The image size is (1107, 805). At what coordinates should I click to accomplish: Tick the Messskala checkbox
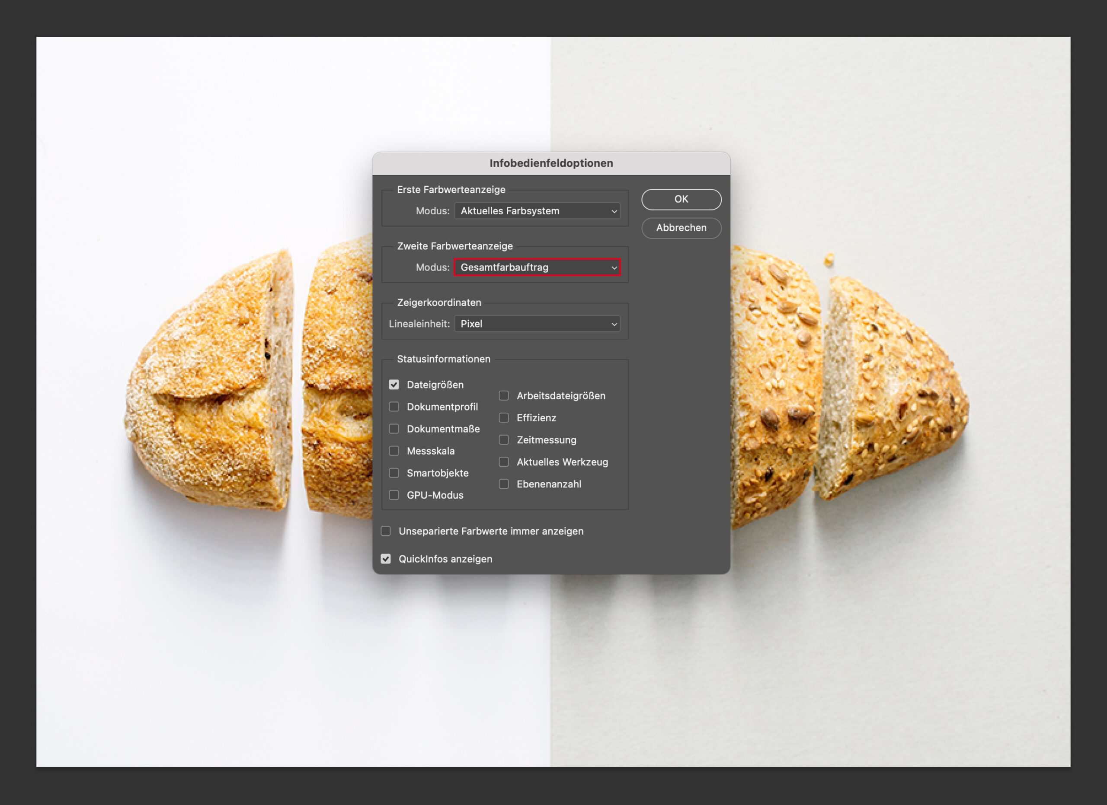pos(394,451)
